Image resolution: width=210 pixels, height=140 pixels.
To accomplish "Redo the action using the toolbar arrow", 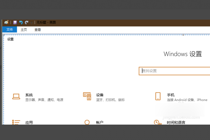I will point(26,22).
